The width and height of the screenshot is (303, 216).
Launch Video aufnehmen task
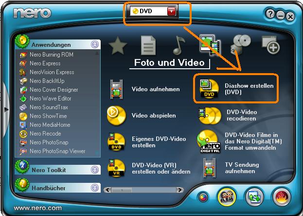[156, 89]
